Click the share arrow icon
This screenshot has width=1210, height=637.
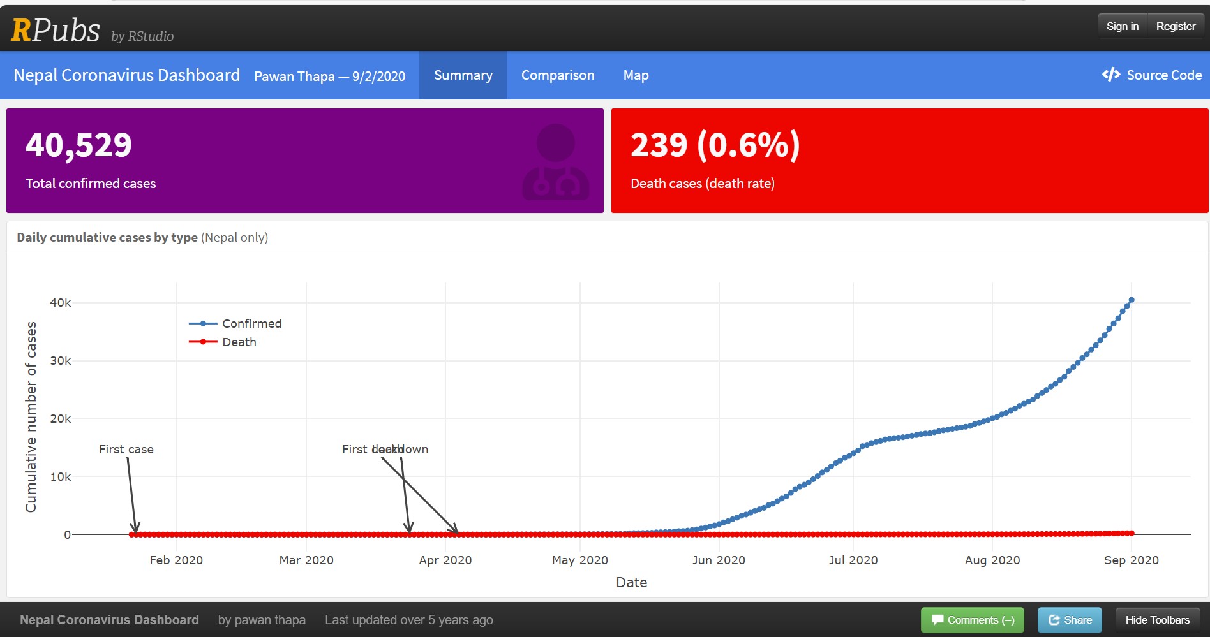point(1054,620)
